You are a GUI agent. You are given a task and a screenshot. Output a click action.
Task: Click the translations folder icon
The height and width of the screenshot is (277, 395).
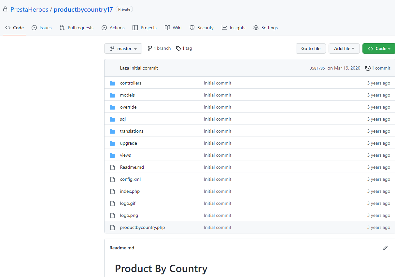[112, 131]
